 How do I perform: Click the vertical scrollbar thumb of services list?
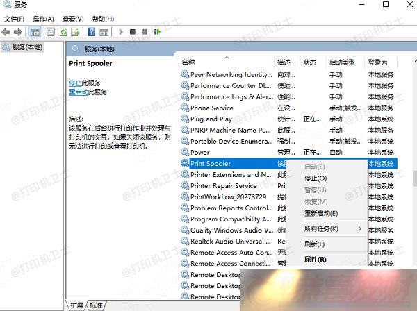pyautogui.click(x=415, y=178)
